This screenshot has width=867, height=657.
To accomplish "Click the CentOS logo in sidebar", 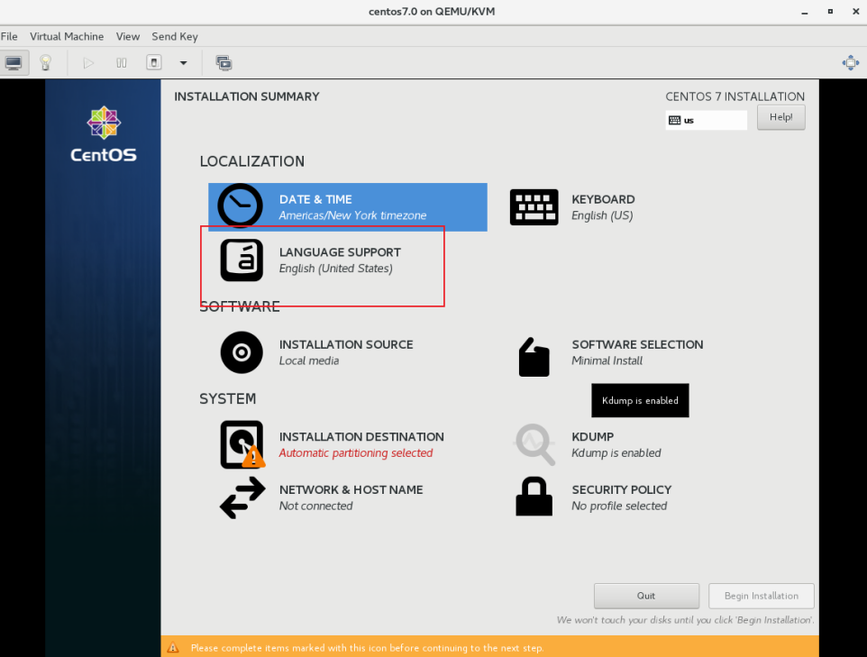I will coord(104,134).
